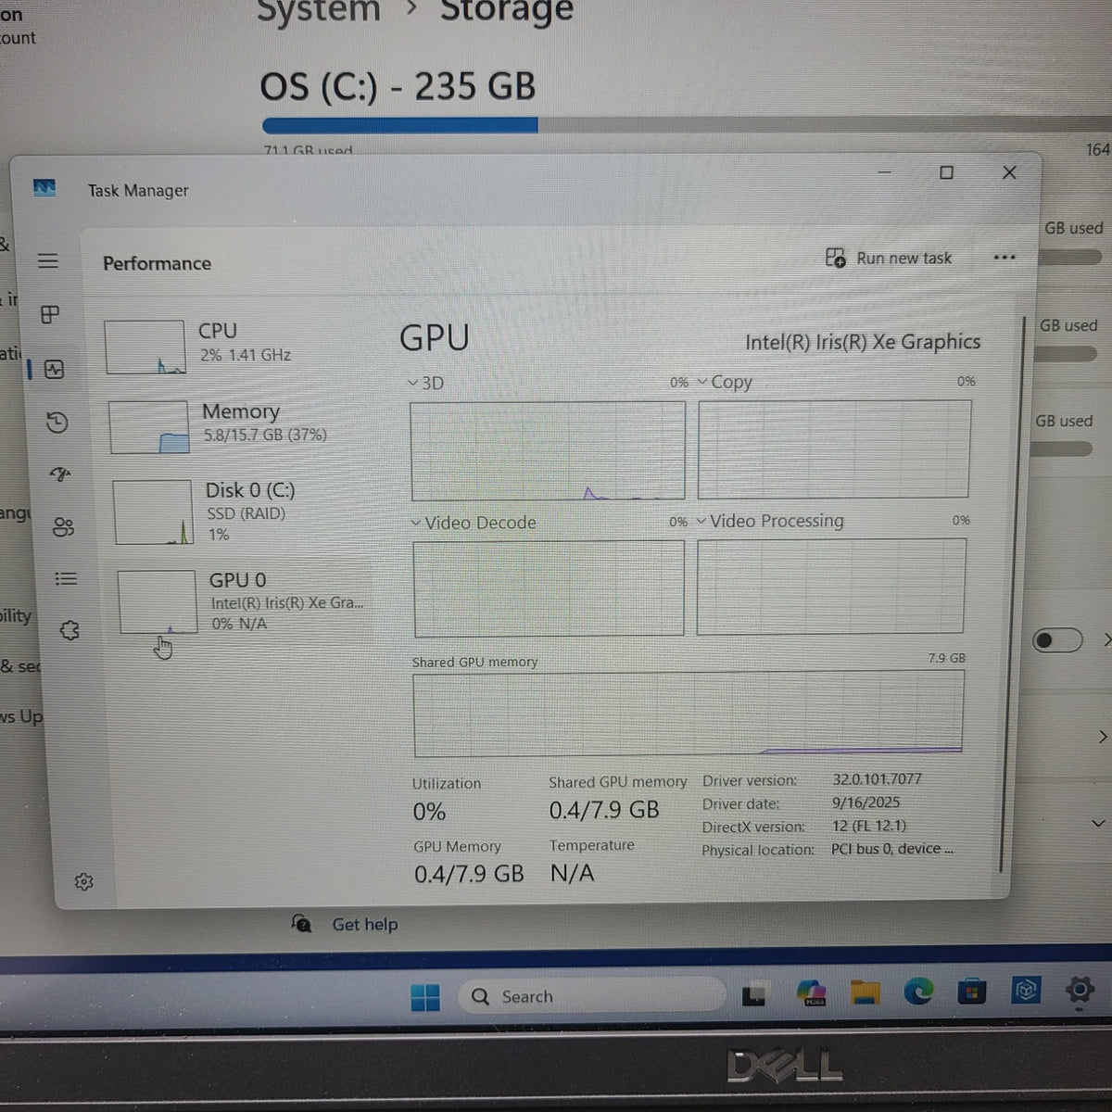Click Intel(R) Iris(R) Xe Graphics heading

click(x=863, y=342)
